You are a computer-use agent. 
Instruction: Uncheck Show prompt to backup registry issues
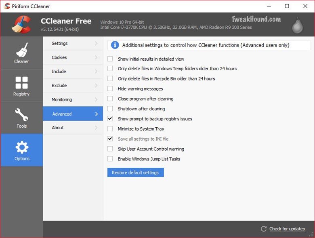pyautogui.click(x=110, y=119)
